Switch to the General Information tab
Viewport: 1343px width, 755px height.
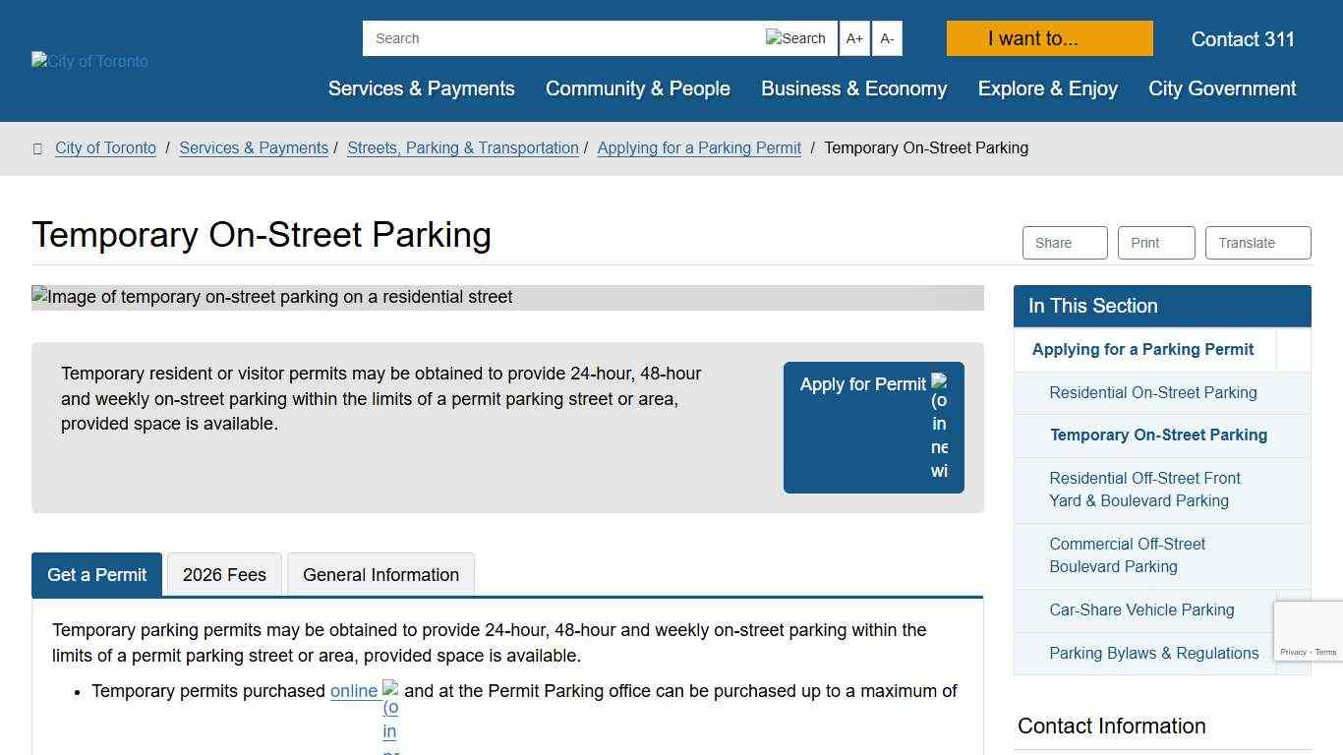tap(380, 574)
